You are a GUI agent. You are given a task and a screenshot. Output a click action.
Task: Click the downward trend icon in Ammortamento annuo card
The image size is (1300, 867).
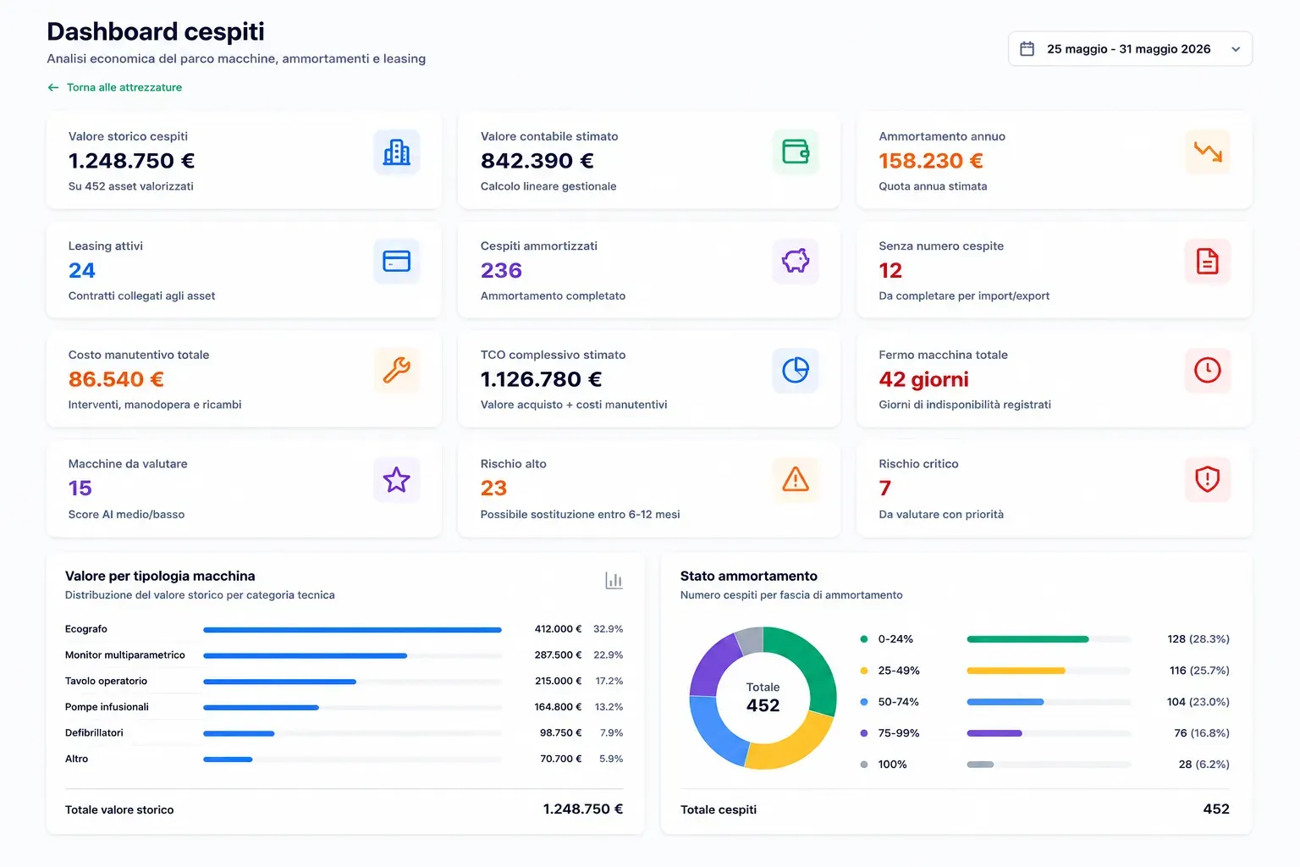pyautogui.click(x=1208, y=152)
